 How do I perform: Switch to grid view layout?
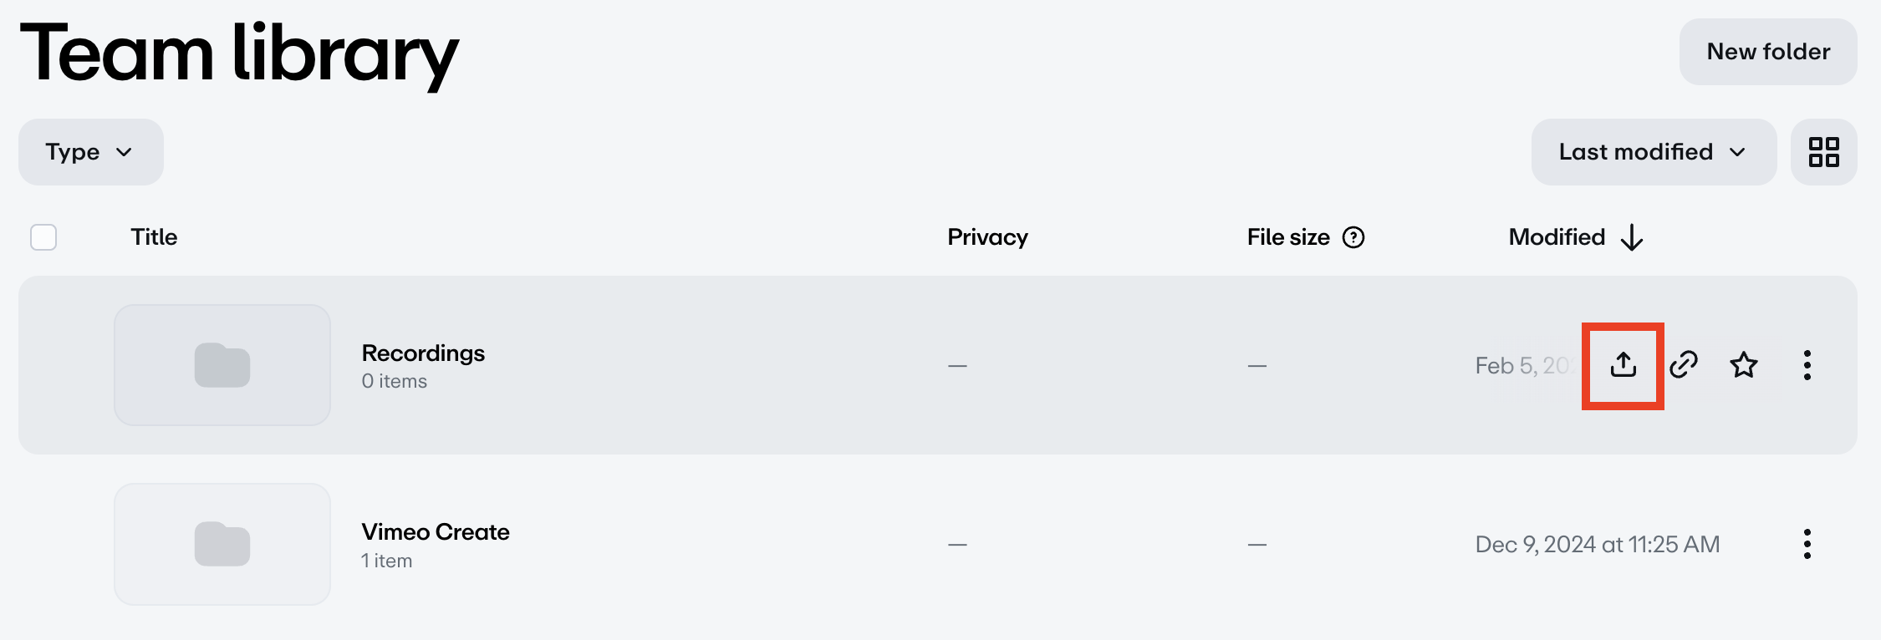(x=1823, y=152)
